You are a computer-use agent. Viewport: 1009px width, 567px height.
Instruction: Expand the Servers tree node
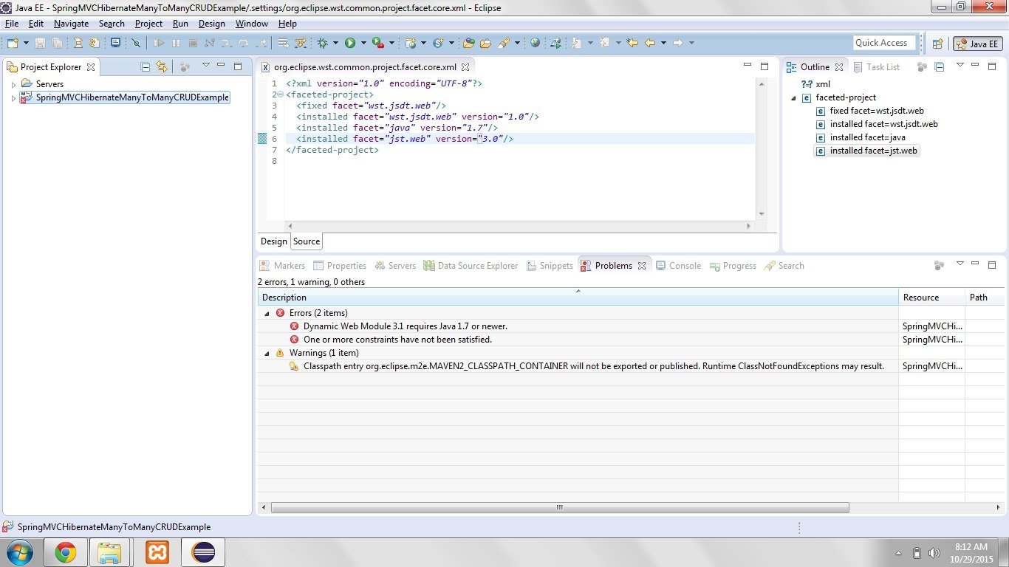[x=13, y=84]
